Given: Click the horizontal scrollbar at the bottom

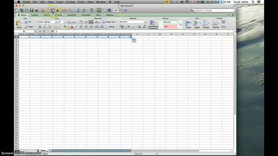Looking at the screenshot, I should (x=165, y=151).
